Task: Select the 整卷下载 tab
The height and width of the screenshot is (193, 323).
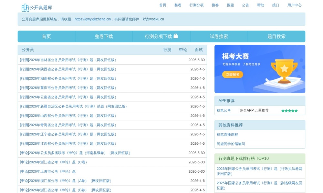Action: pyautogui.click(x=104, y=36)
